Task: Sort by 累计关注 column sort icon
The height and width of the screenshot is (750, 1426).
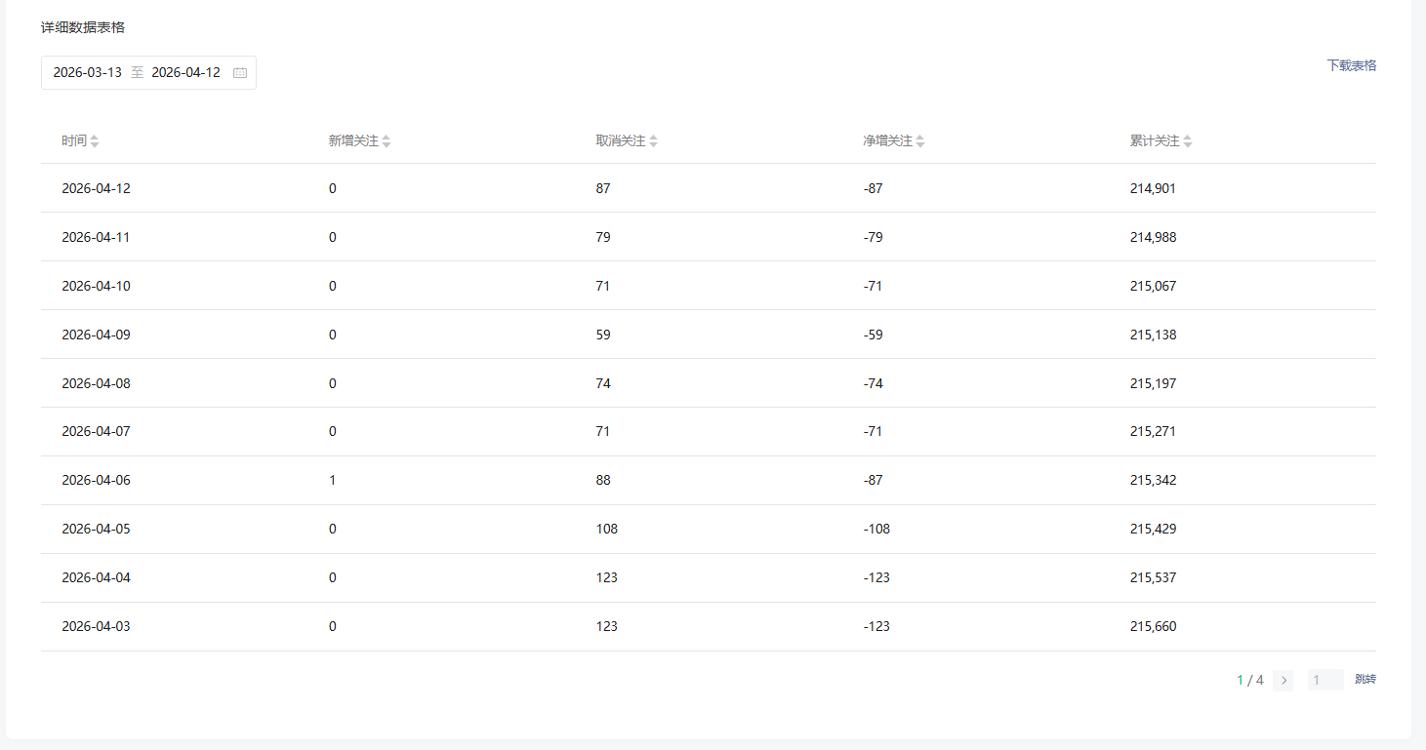Action: pyautogui.click(x=1188, y=141)
